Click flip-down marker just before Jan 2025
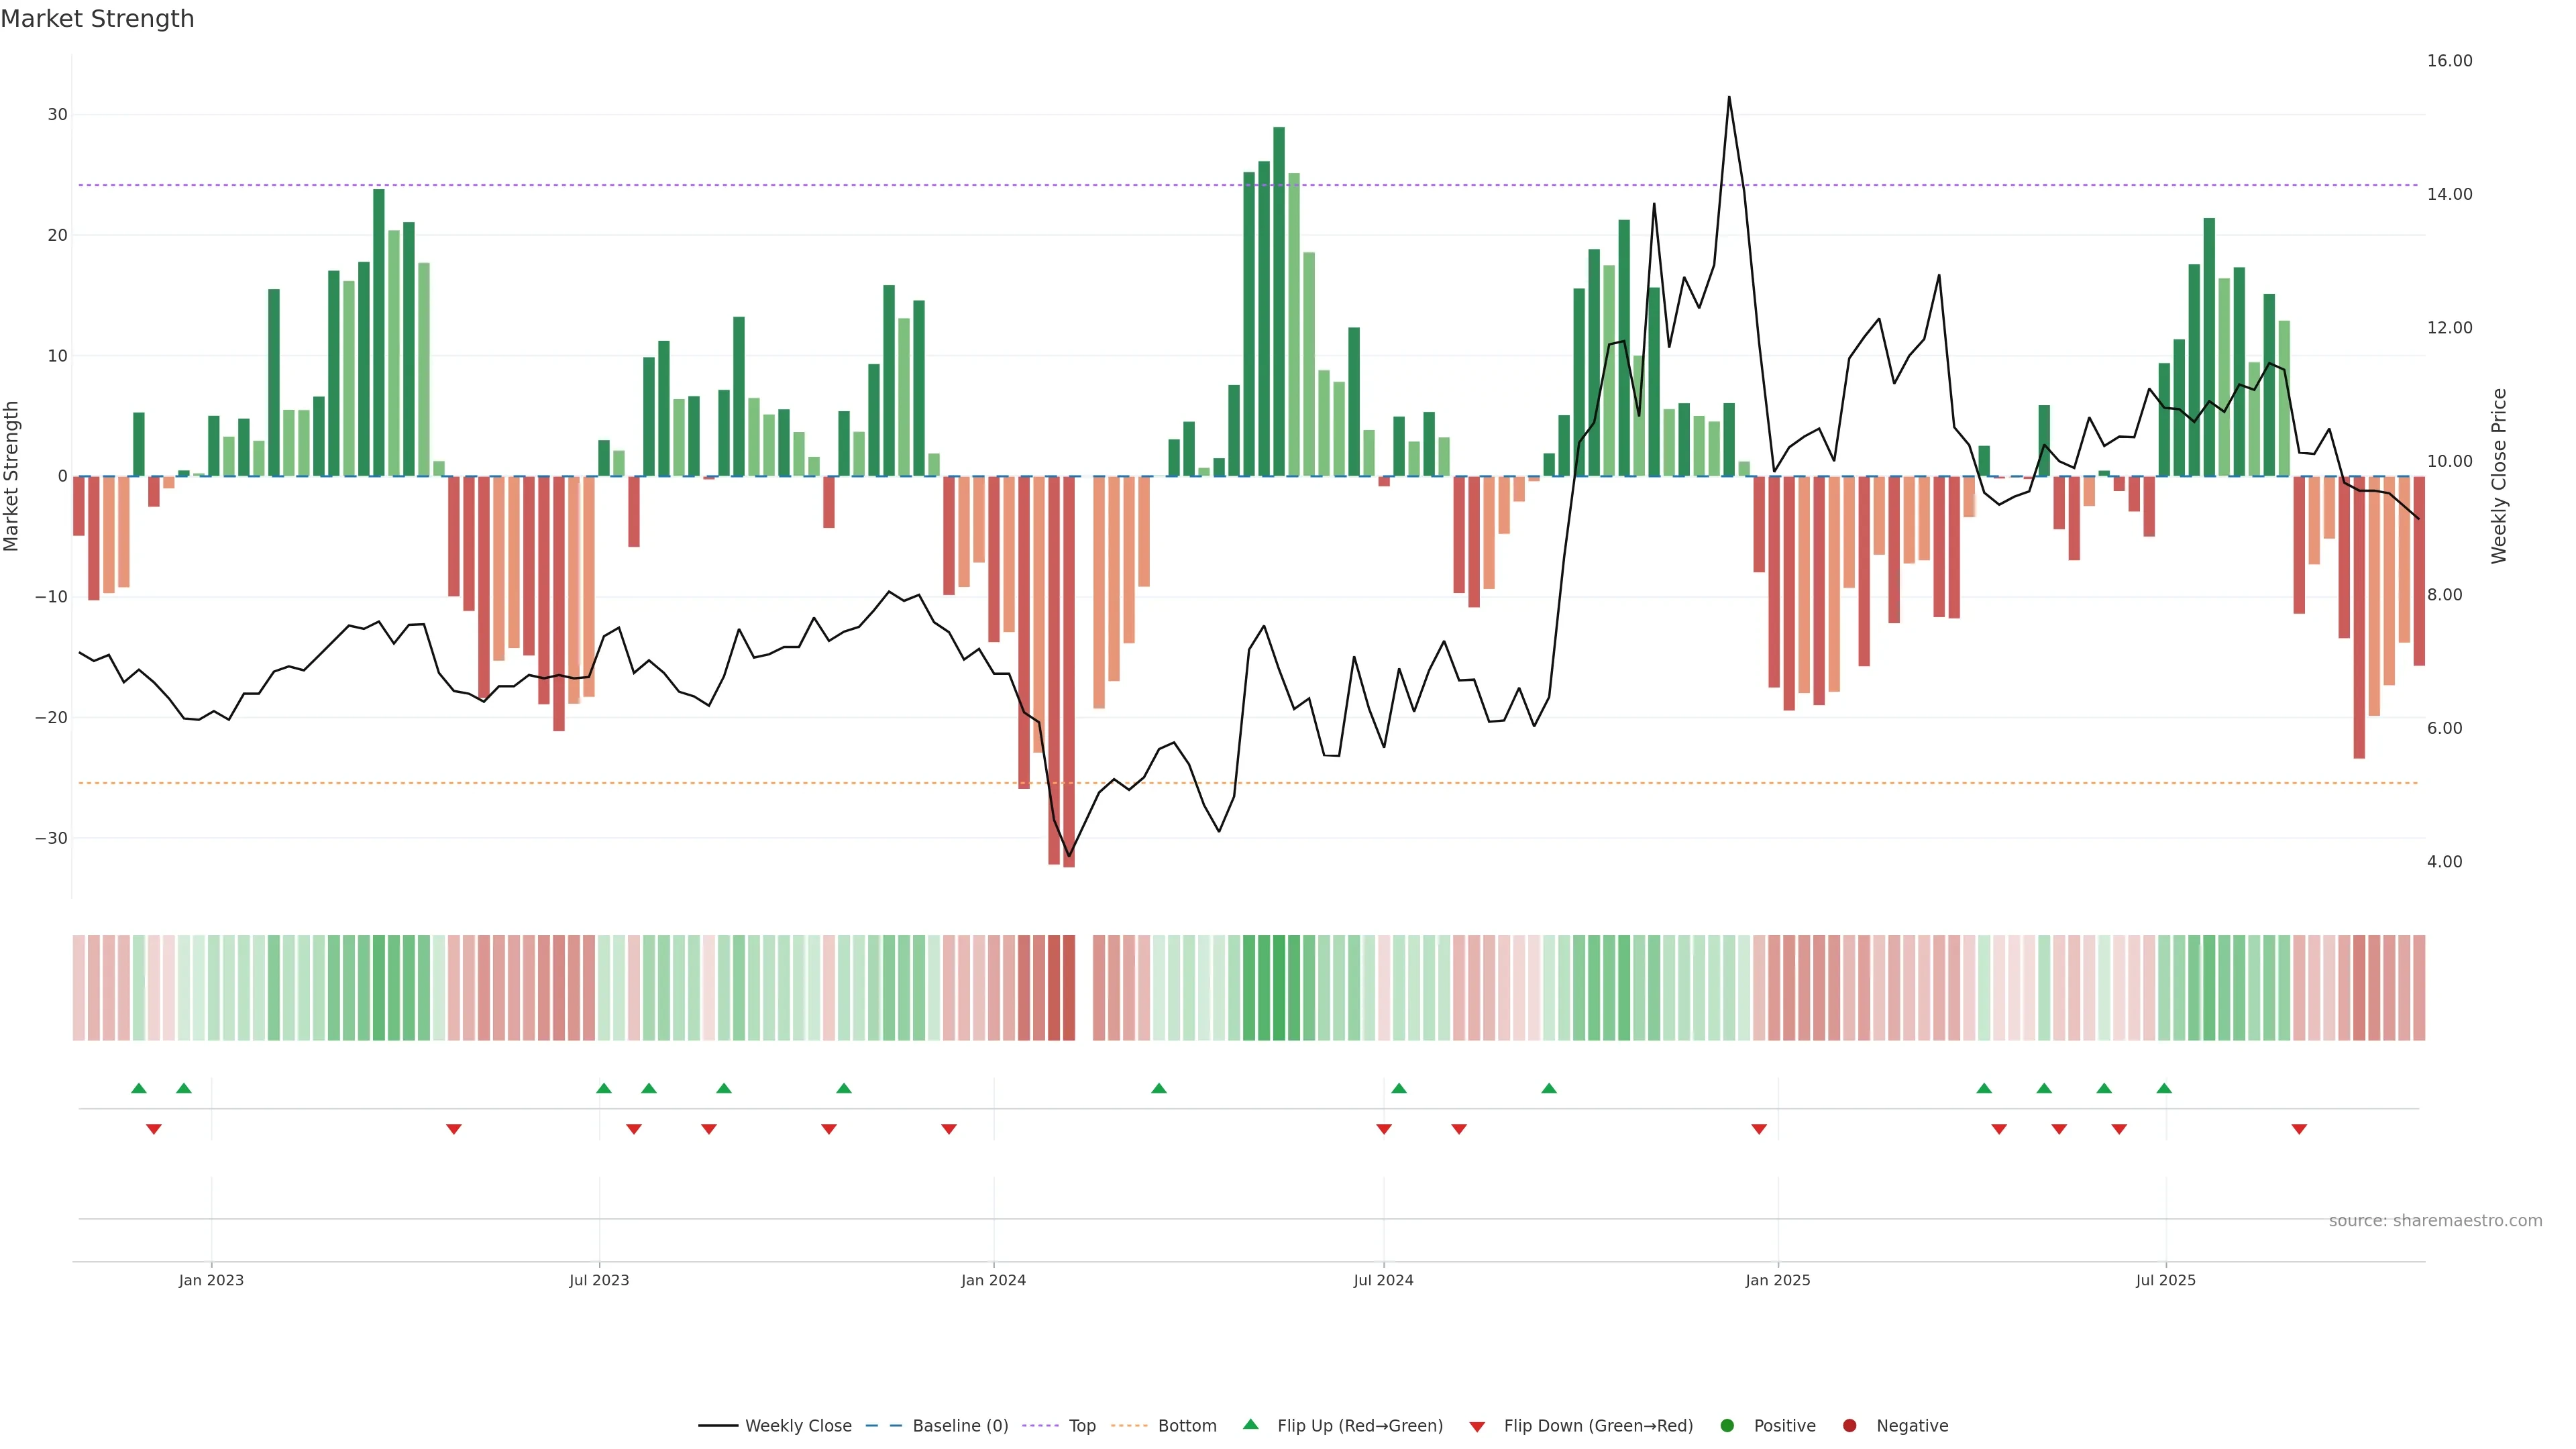The height and width of the screenshot is (1449, 2576). coord(1759,1129)
